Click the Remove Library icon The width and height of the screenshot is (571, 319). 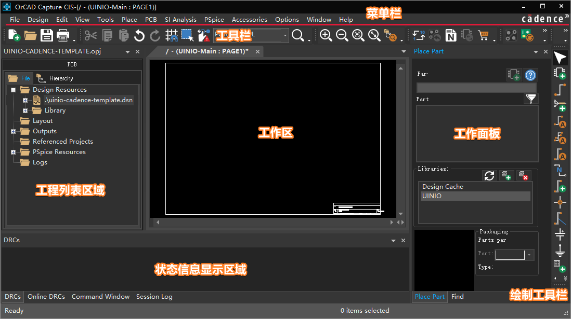tap(524, 175)
